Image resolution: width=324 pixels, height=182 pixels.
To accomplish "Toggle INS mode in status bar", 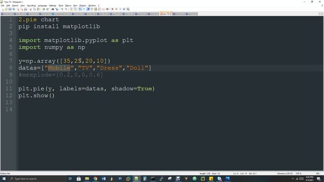I will click(x=317, y=173).
